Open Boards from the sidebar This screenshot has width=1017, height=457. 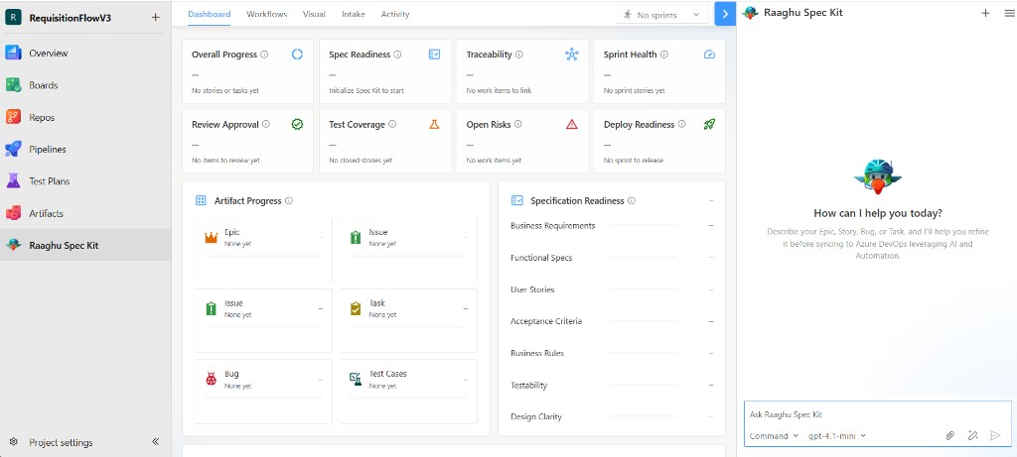(x=85, y=85)
